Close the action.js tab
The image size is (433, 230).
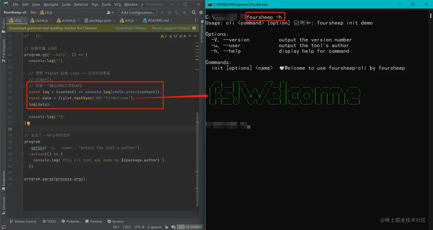pos(78,21)
